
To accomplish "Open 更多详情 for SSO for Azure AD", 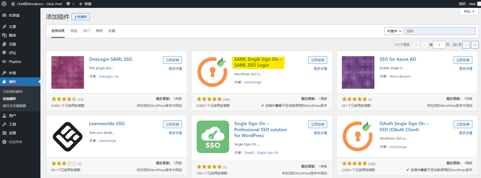I will tap(465, 69).
